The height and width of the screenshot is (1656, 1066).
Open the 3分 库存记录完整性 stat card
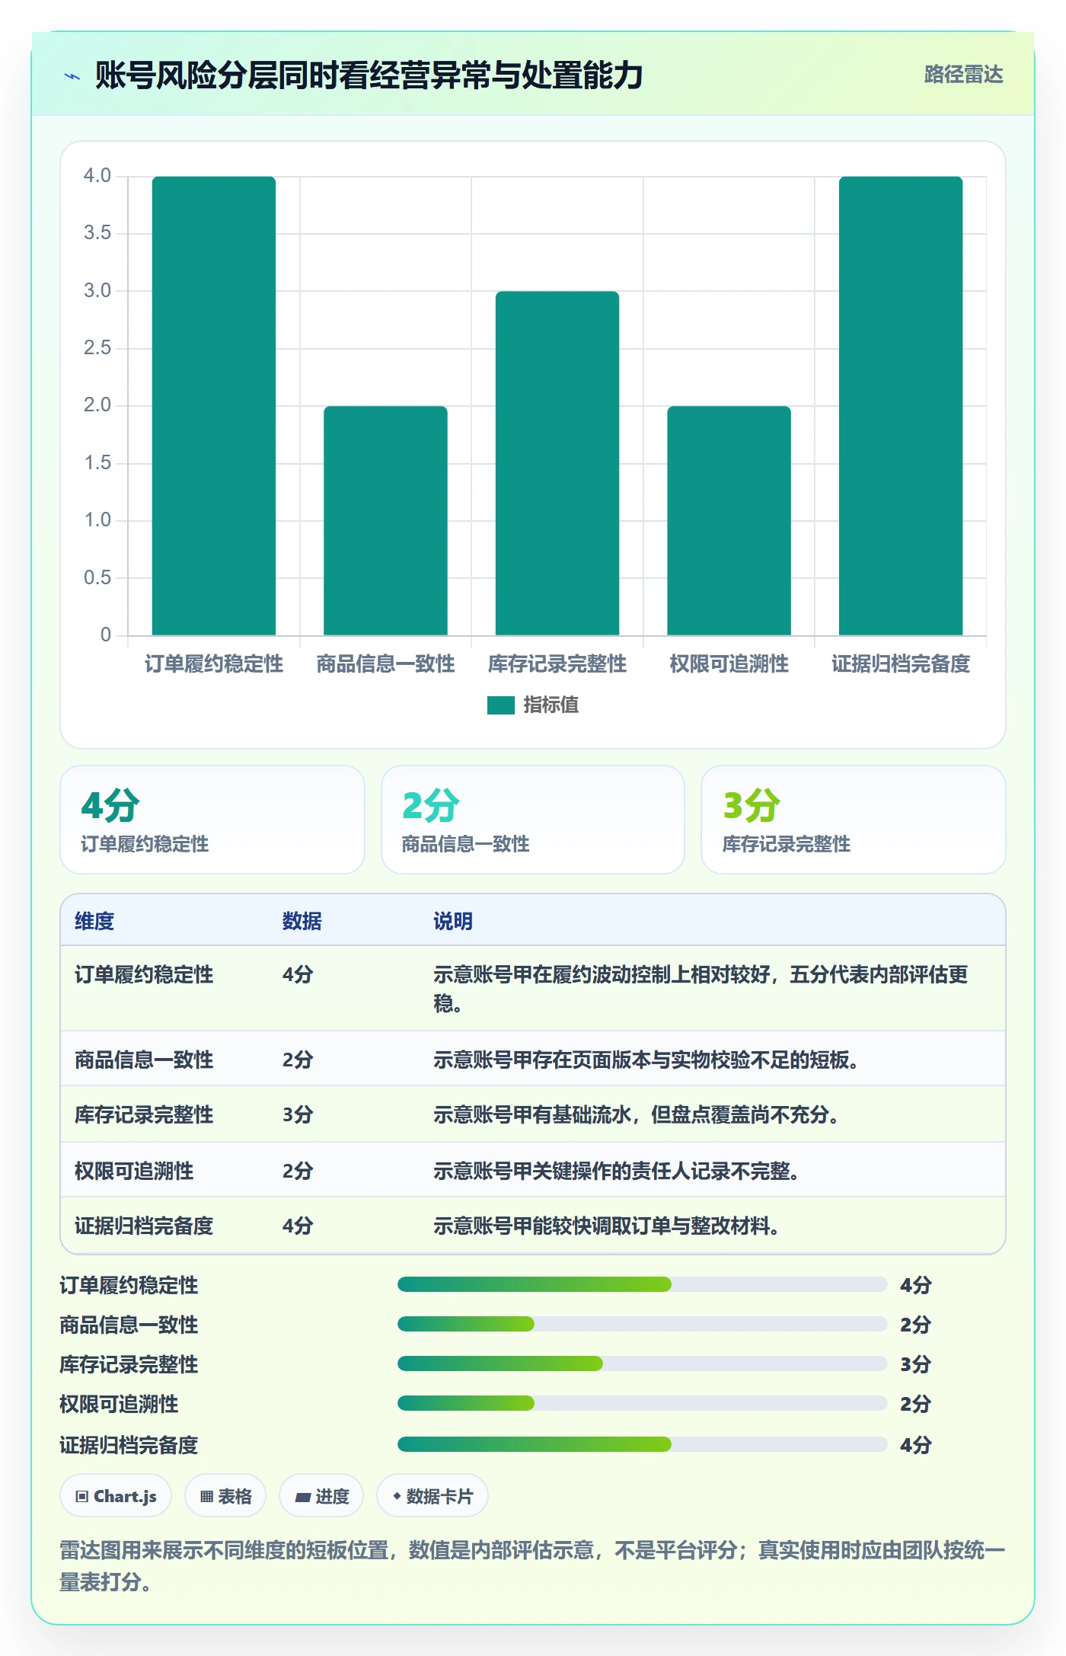[x=854, y=820]
